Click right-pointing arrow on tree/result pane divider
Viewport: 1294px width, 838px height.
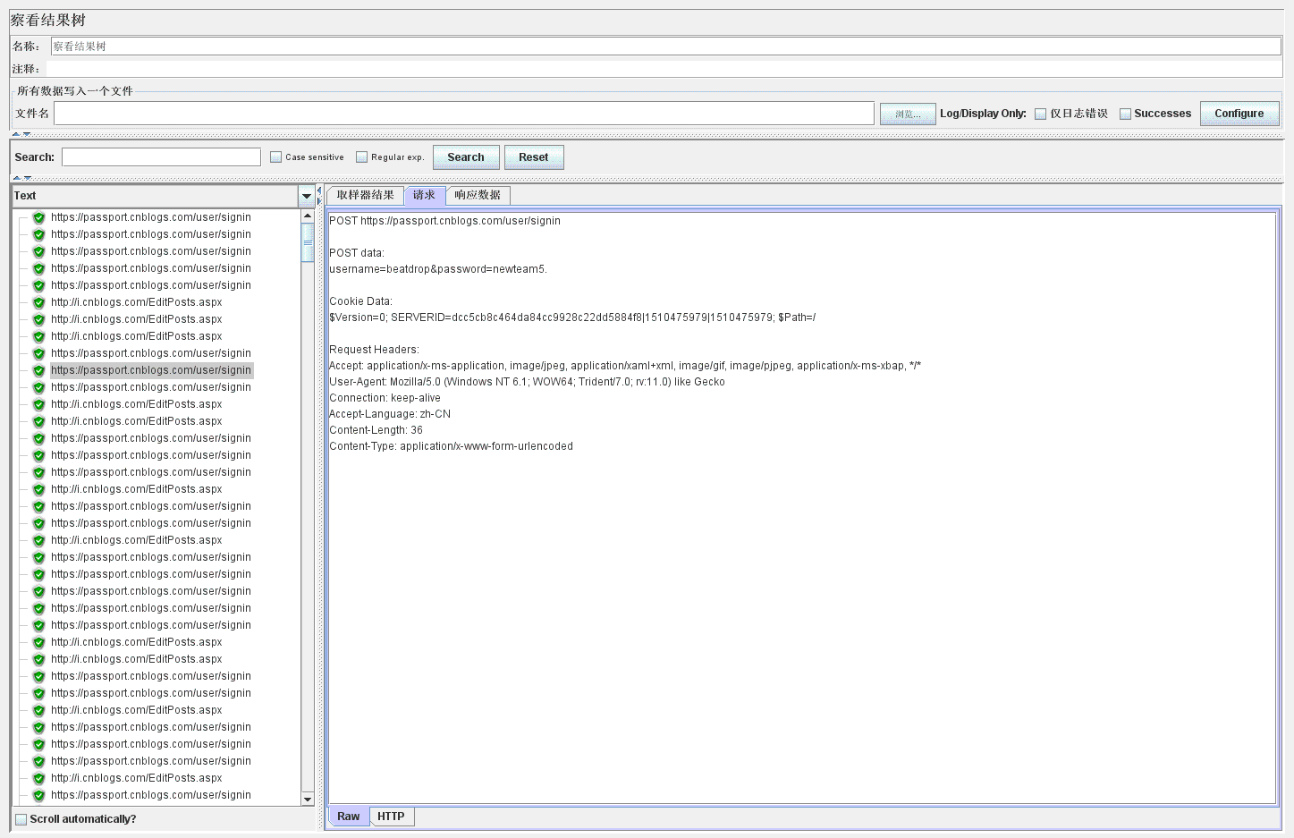pyautogui.click(x=319, y=200)
